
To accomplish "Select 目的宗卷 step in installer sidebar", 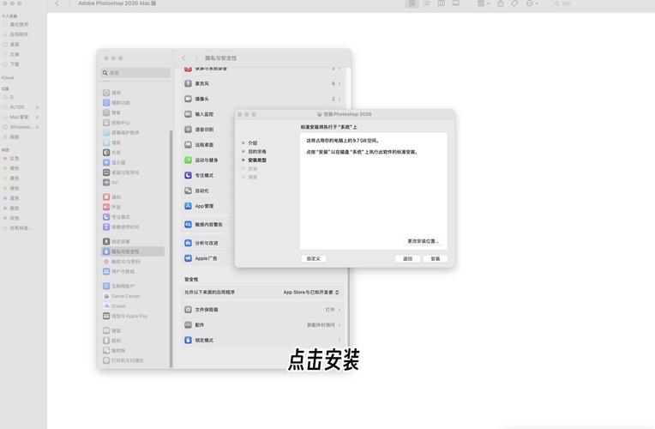I will [256, 151].
